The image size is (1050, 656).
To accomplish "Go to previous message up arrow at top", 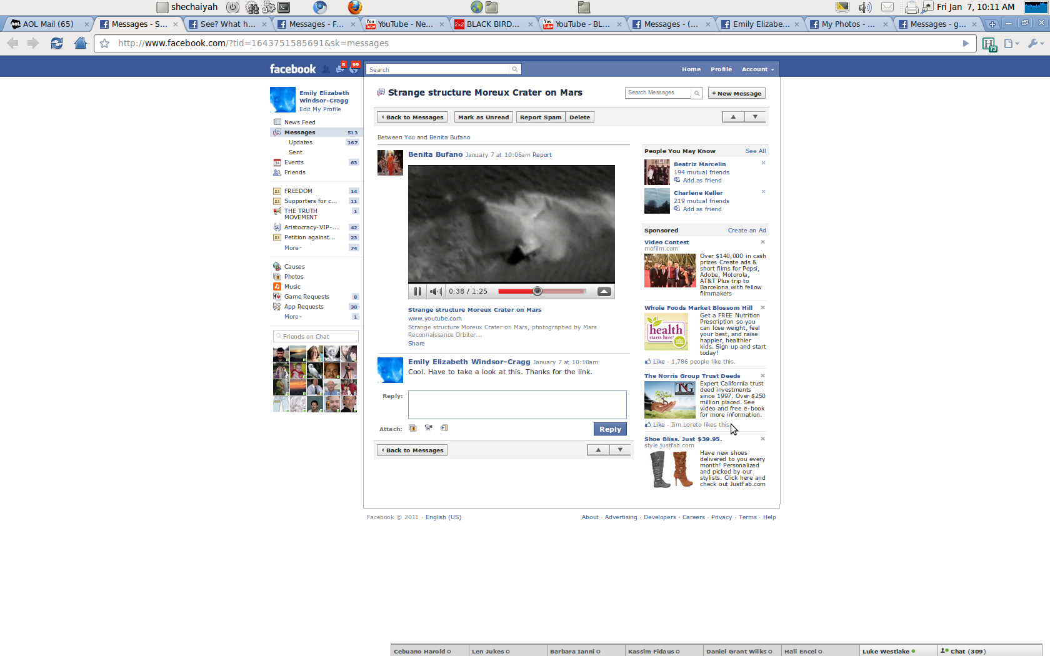I will click(x=733, y=117).
